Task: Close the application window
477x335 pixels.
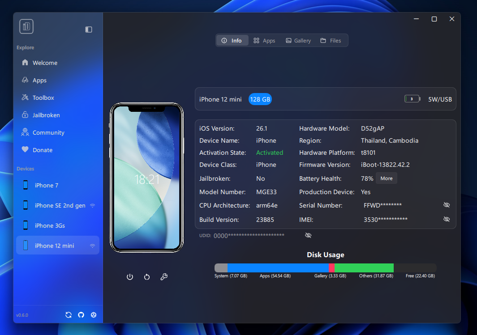Action: click(452, 19)
